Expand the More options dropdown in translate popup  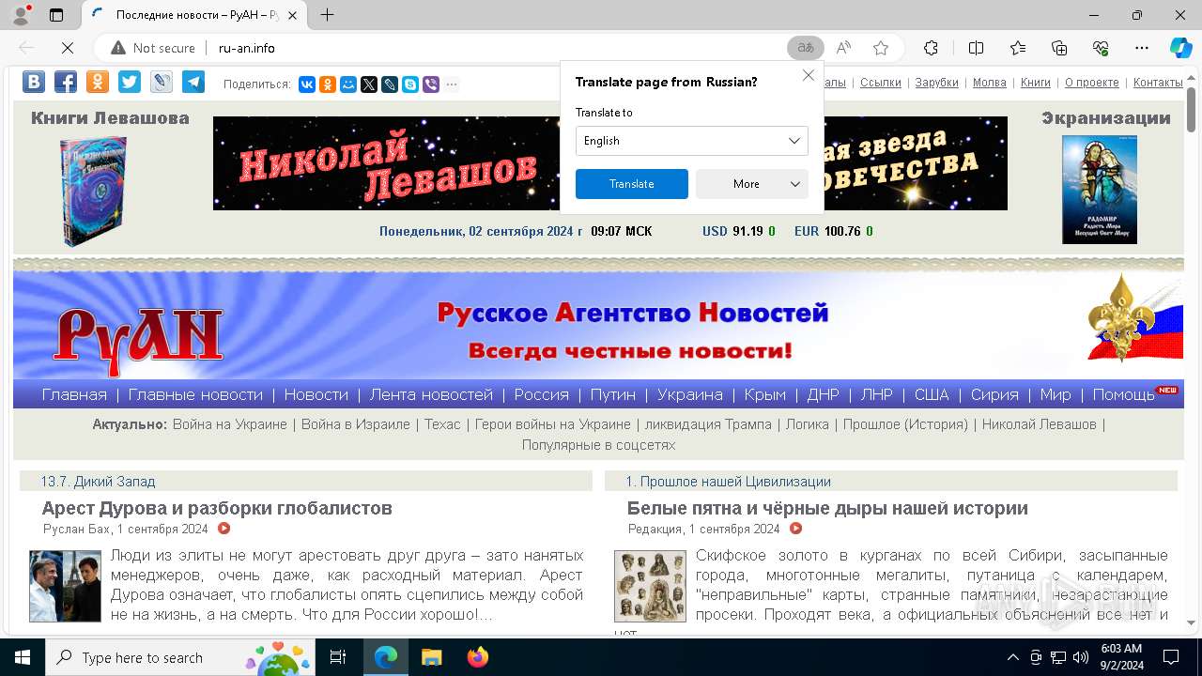(x=752, y=184)
